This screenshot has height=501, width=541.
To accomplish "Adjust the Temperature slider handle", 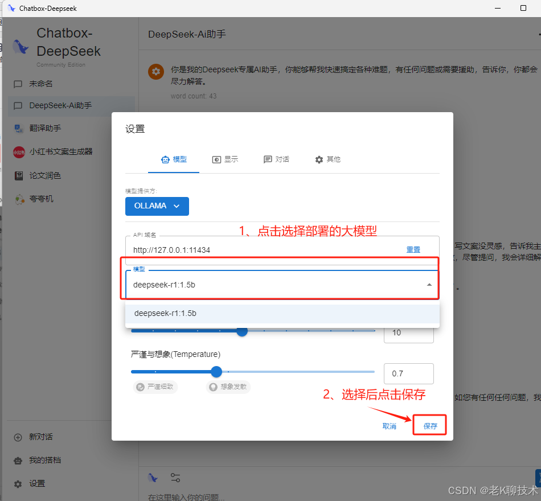I will coord(216,372).
